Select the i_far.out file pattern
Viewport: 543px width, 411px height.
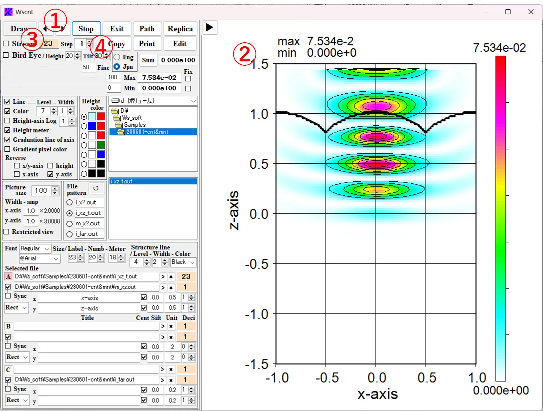[x=70, y=234]
